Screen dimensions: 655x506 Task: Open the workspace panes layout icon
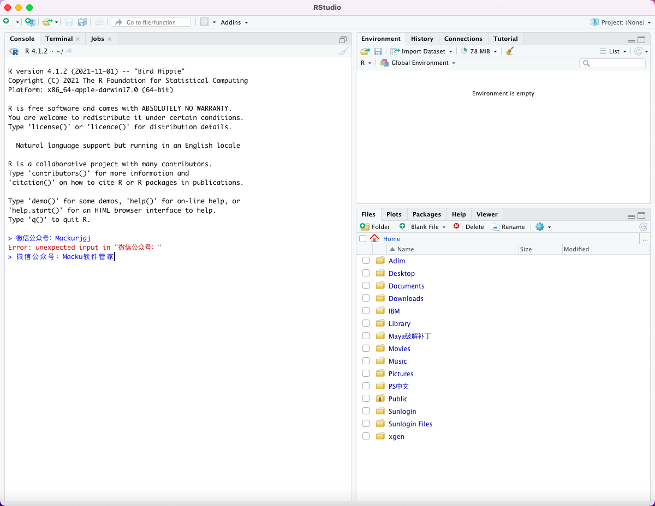[205, 22]
